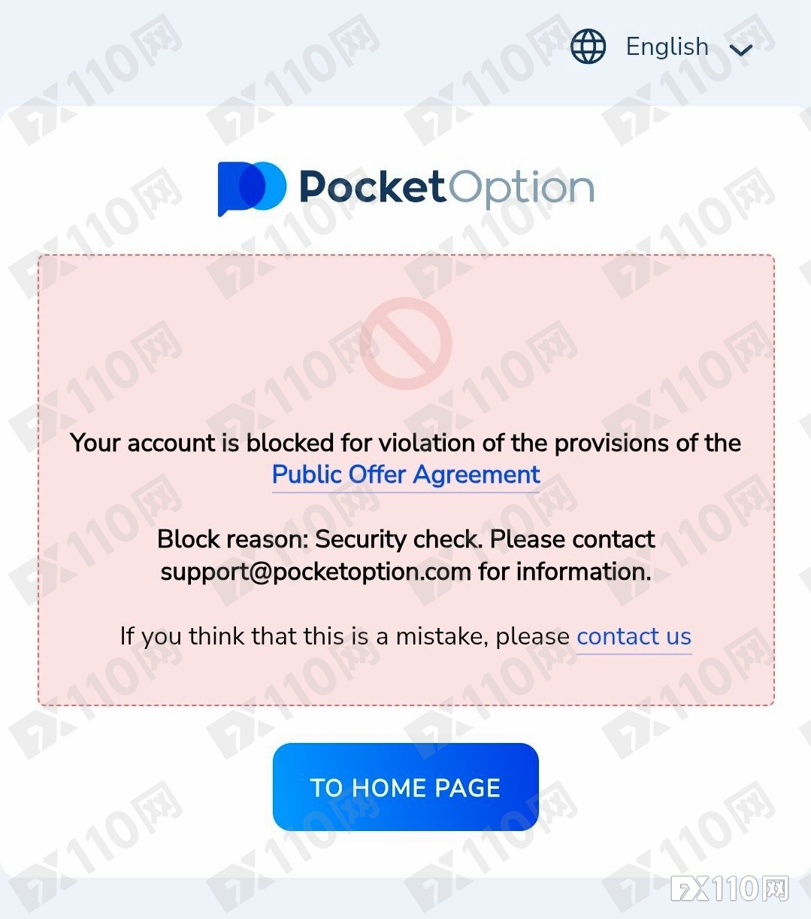811x919 pixels.
Task: Click the support@pocketoption.com email address
Action: pyautogui.click(x=316, y=572)
